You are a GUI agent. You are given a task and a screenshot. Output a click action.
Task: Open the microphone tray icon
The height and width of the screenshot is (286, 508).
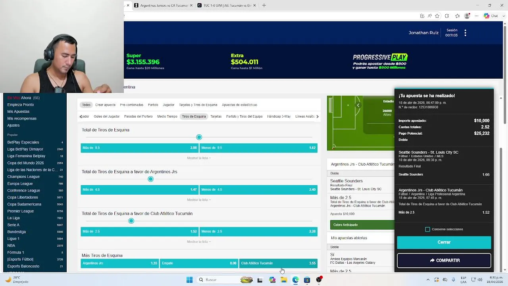pyautogui.click(x=453, y=280)
